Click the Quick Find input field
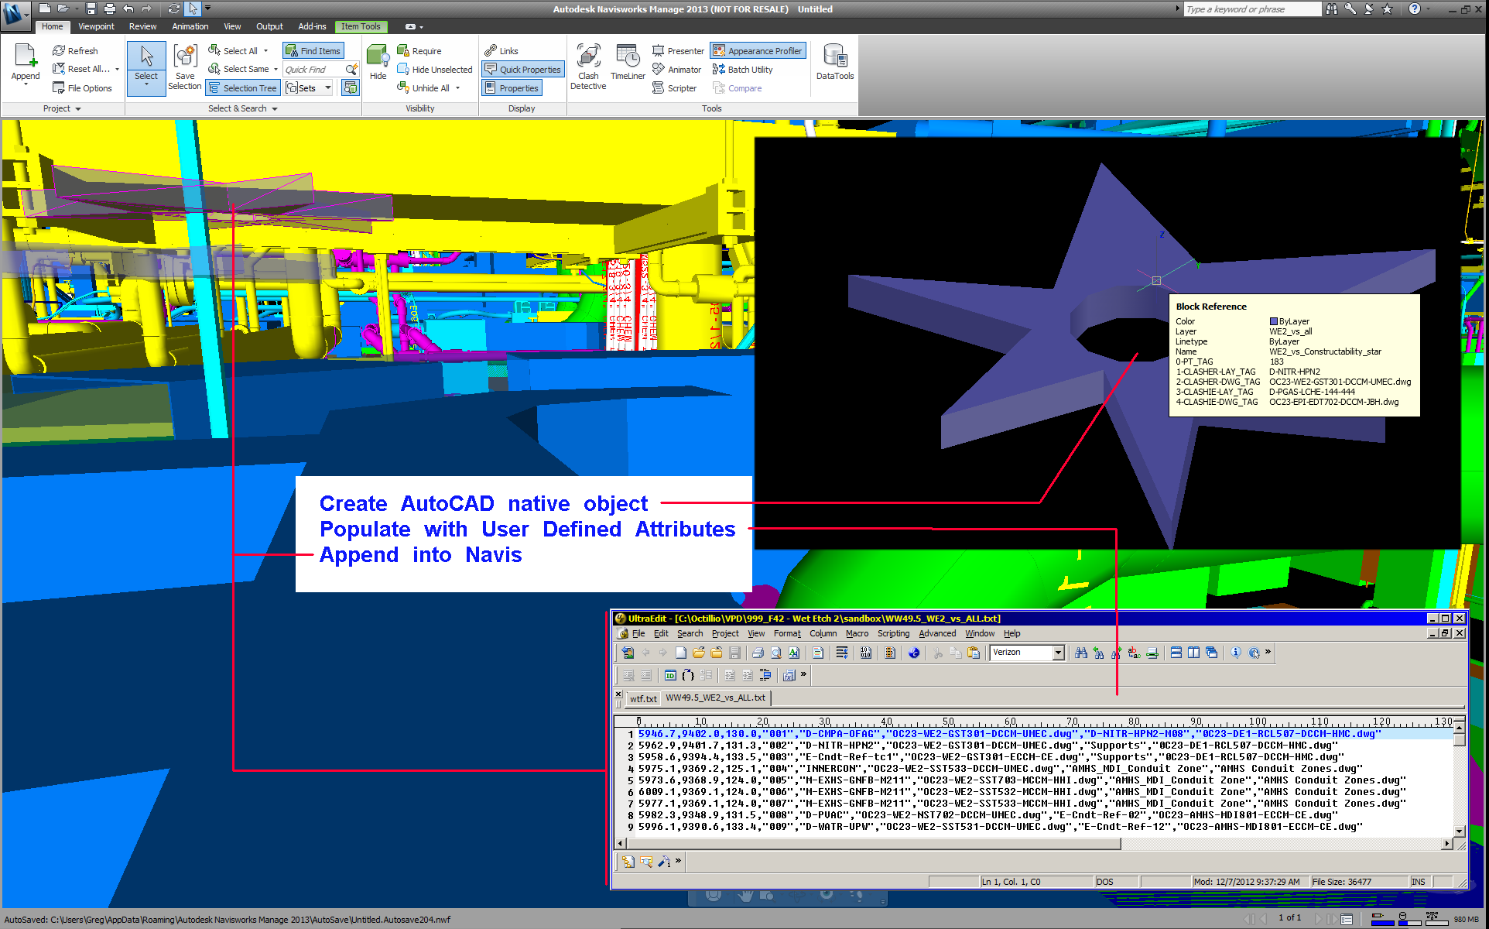This screenshot has height=929, width=1489. click(x=313, y=70)
